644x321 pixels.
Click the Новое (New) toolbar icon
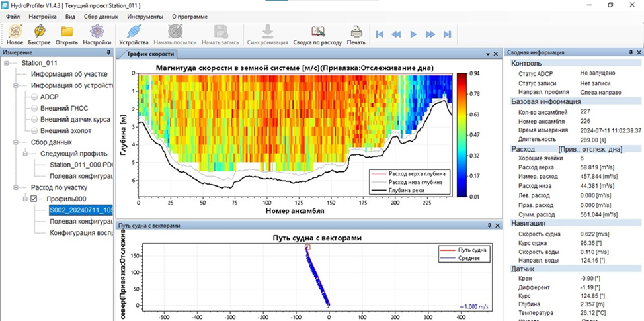pyautogui.click(x=15, y=32)
